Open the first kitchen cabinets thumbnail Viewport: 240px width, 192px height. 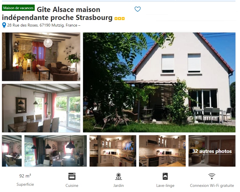[113, 151]
